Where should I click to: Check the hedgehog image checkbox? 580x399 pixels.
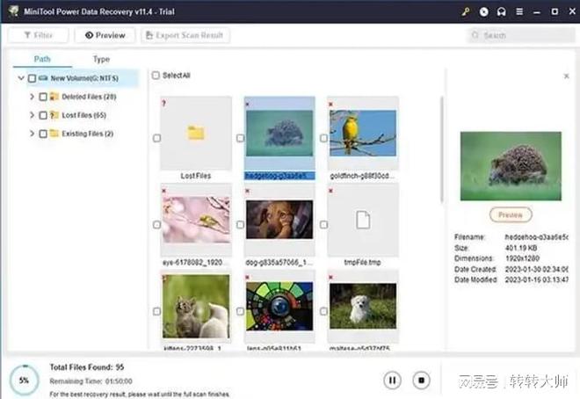(x=241, y=138)
